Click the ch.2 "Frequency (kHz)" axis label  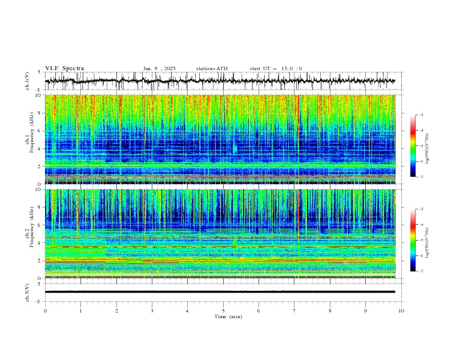(32, 226)
